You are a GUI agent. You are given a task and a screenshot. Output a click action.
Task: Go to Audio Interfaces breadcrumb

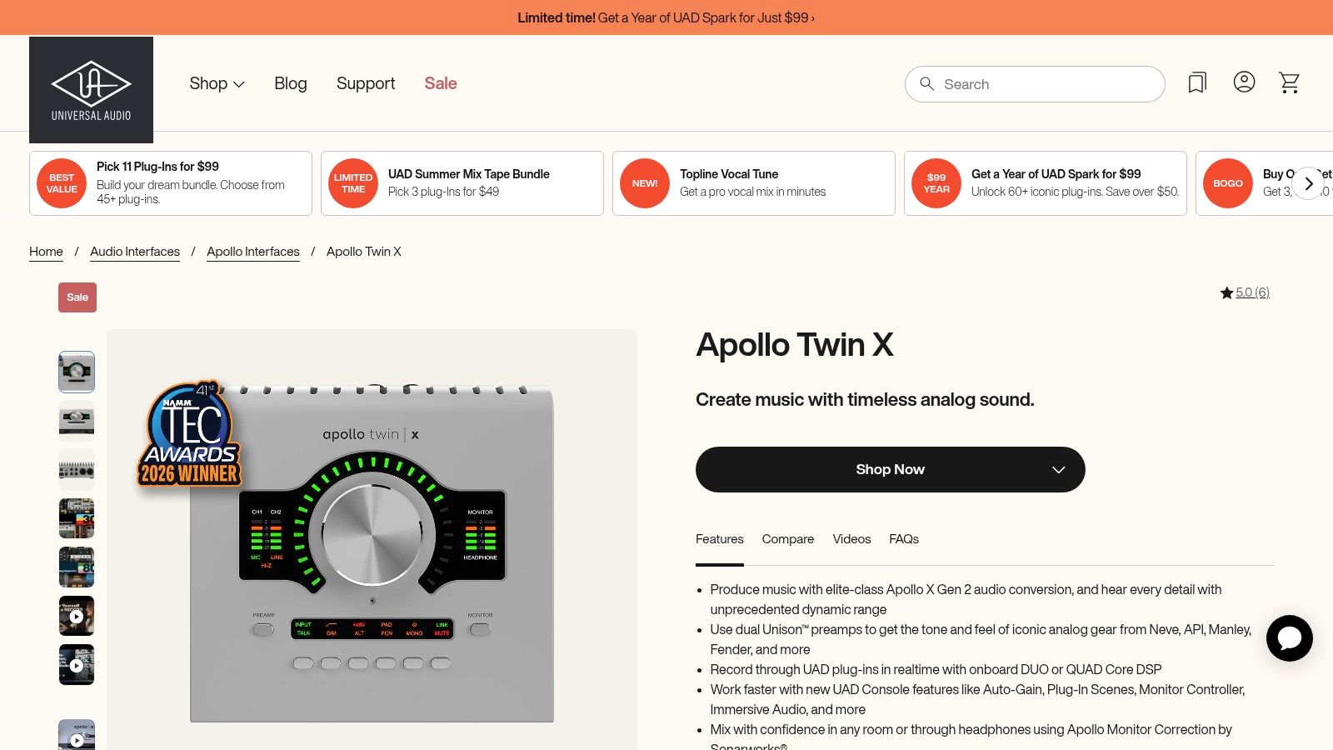(135, 252)
